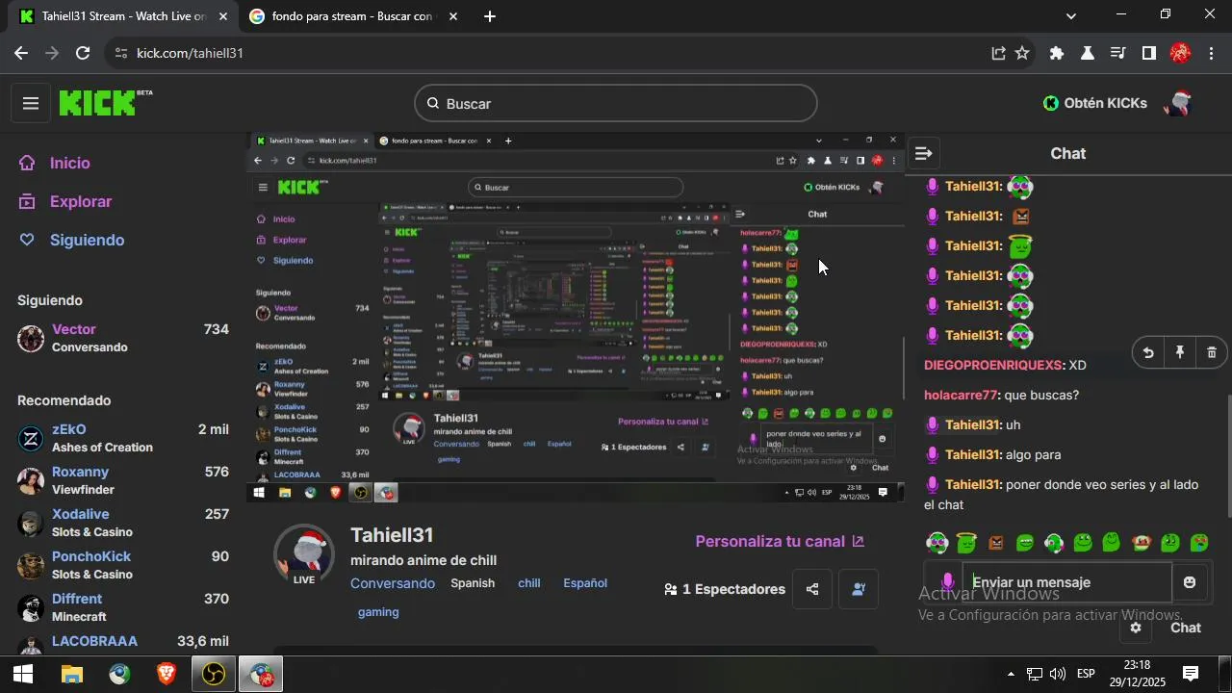
Task: Open zEkO recommended channel
Action: coord(123,438)
